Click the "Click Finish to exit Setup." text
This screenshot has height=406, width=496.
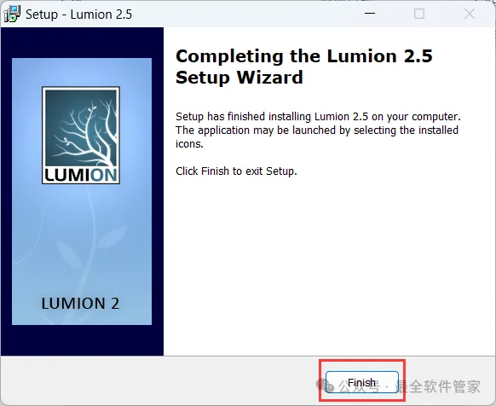click(x=236, y=171)
